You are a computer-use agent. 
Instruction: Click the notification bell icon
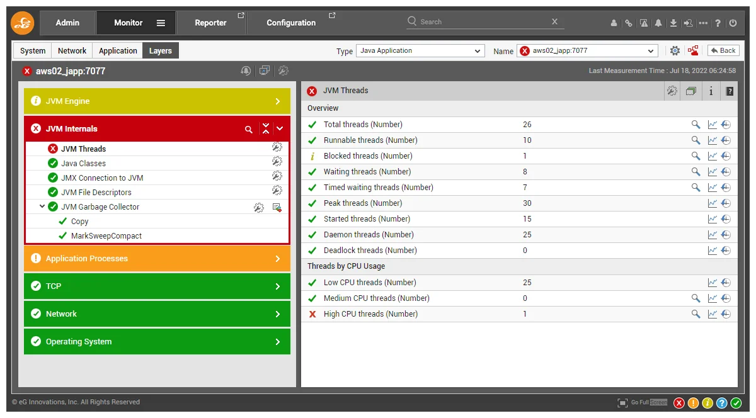(x=658, y=23)
